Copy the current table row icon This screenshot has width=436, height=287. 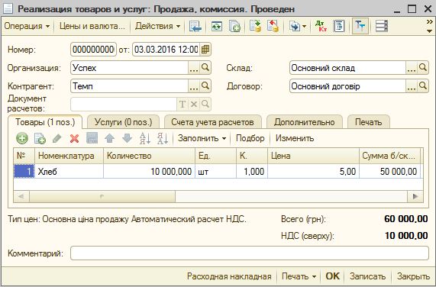(x=40, y=138)
